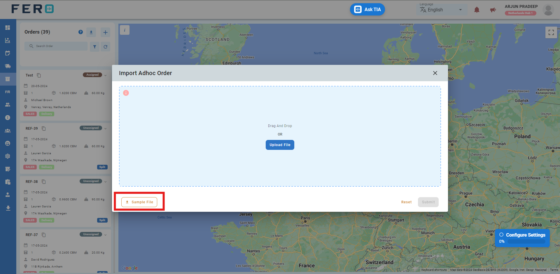The width and height of the screenshot is (560, 274).
Task: Open the circular info icon in sidebar
Action: pos(8,117)
